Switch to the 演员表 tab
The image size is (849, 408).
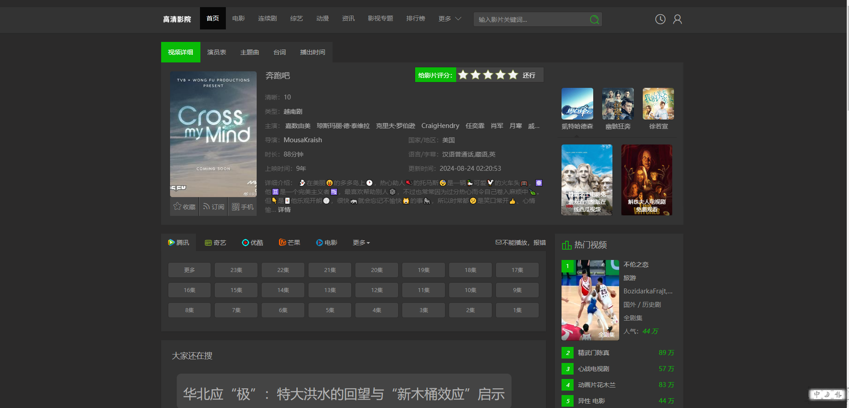click(216, 52)
